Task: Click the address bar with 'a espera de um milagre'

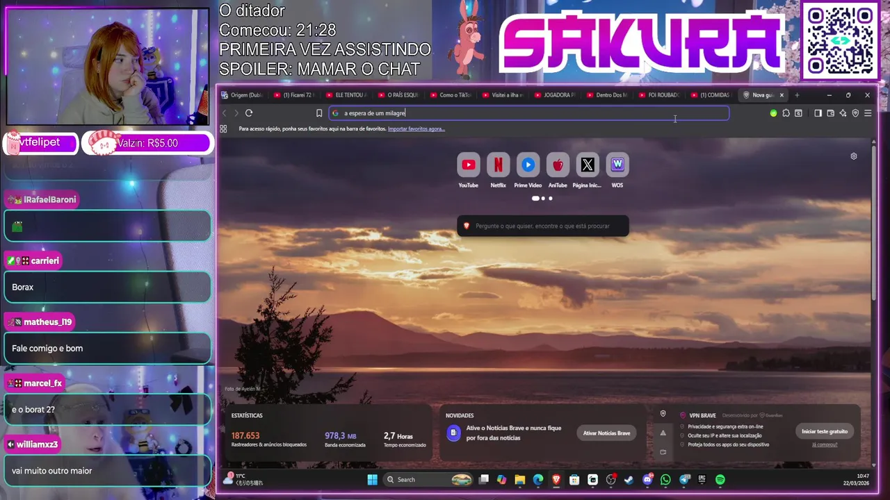Action: coord(528,113)
